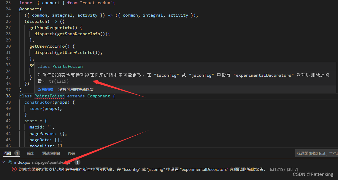Click the 查看问题 link in hover popup
The image size is (338, 180).
45,89
